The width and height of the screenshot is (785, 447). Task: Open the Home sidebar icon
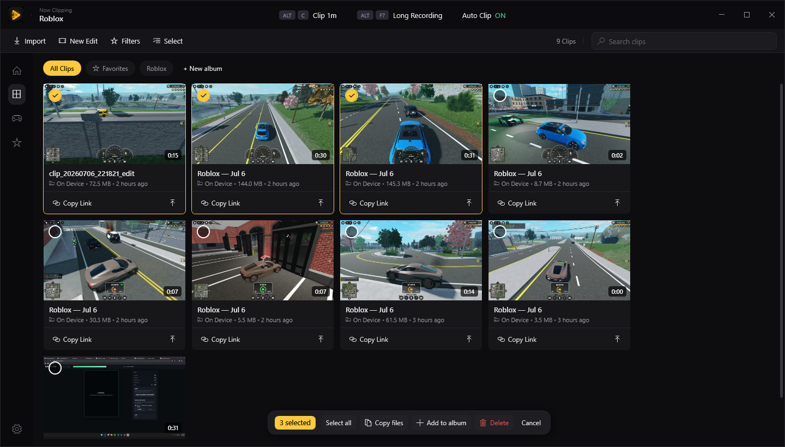17,70
